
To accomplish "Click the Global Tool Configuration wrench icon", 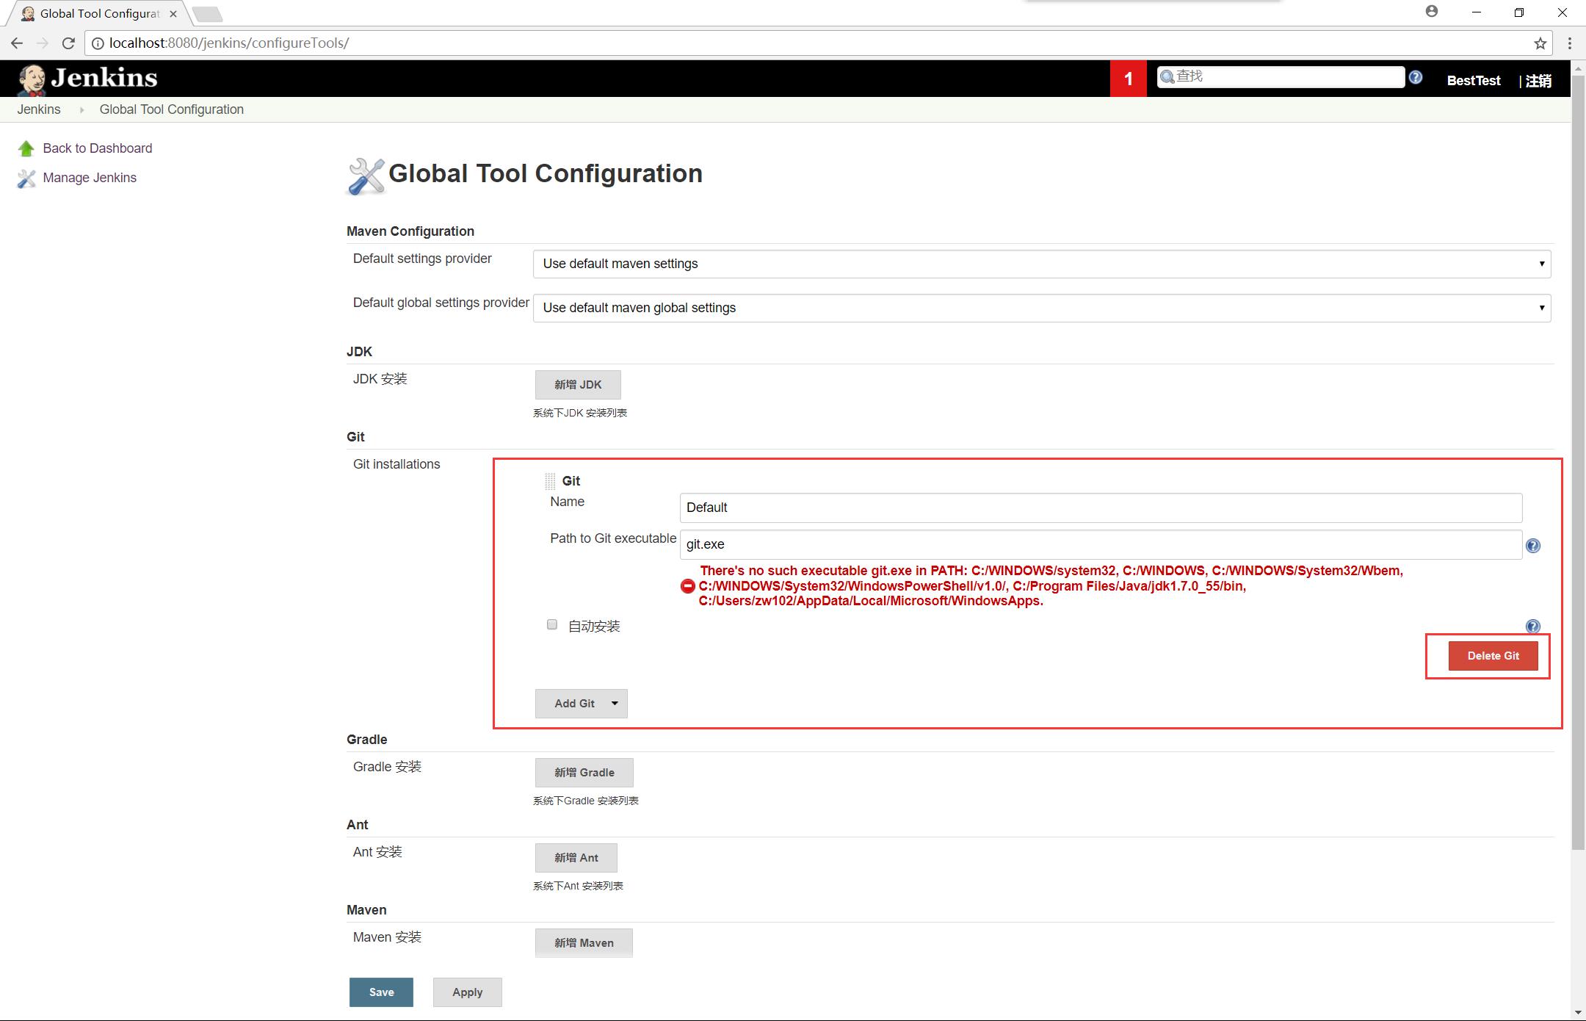I will 366,176.
